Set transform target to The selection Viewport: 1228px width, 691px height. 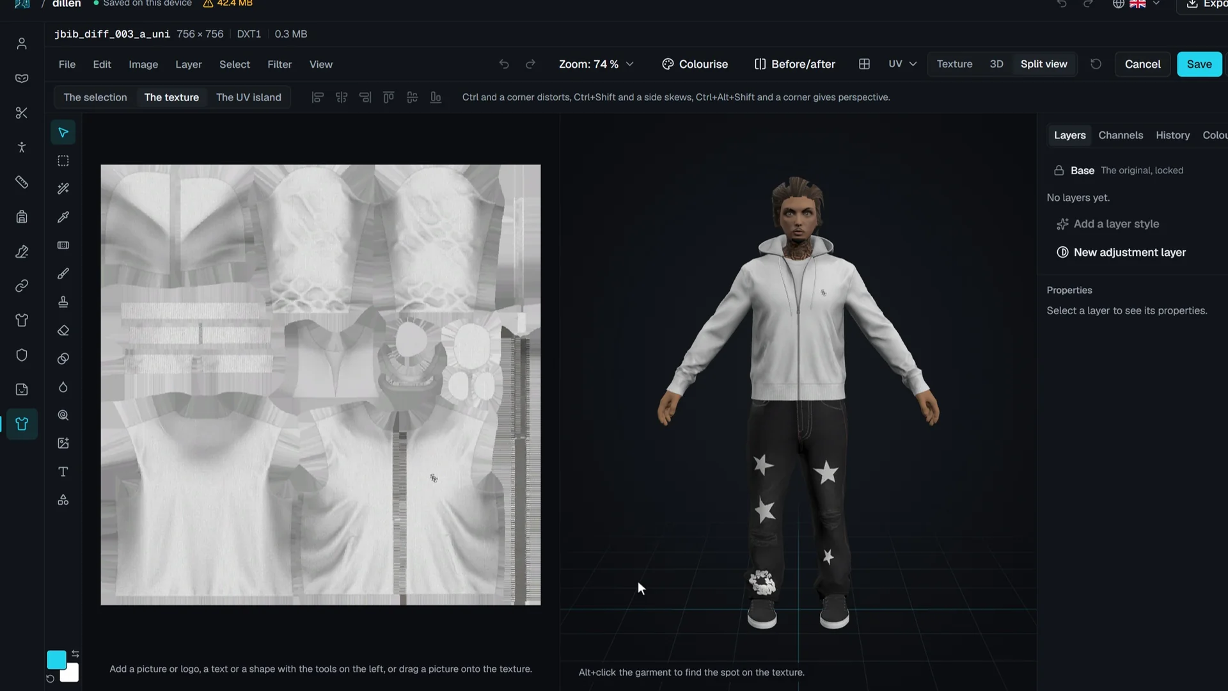[x=95, y=97]
